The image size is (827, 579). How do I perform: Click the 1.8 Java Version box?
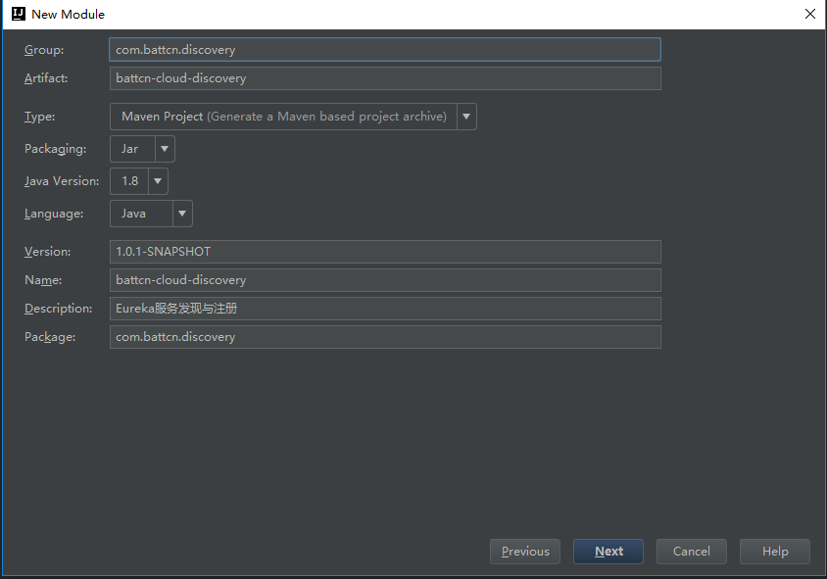pyautogui.click(x=128, y=181)
